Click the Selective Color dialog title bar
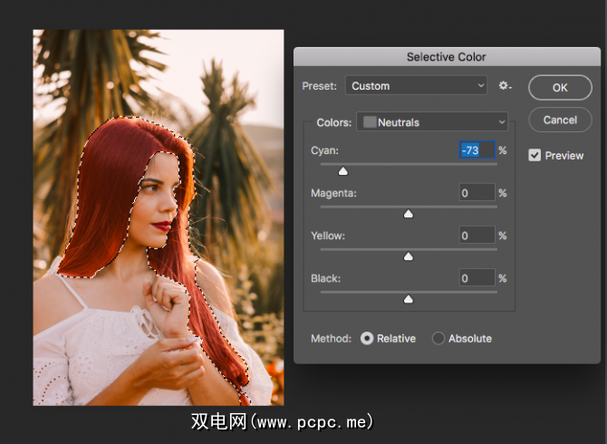 pyautogui.click(x=446, y=57)
